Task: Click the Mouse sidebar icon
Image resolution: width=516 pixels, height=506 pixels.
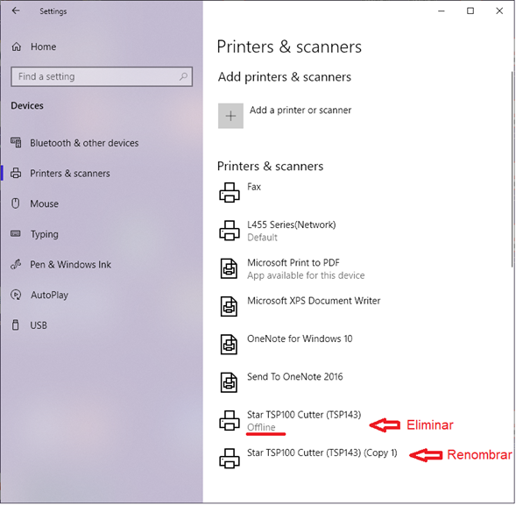Action: tap(16, 203)
